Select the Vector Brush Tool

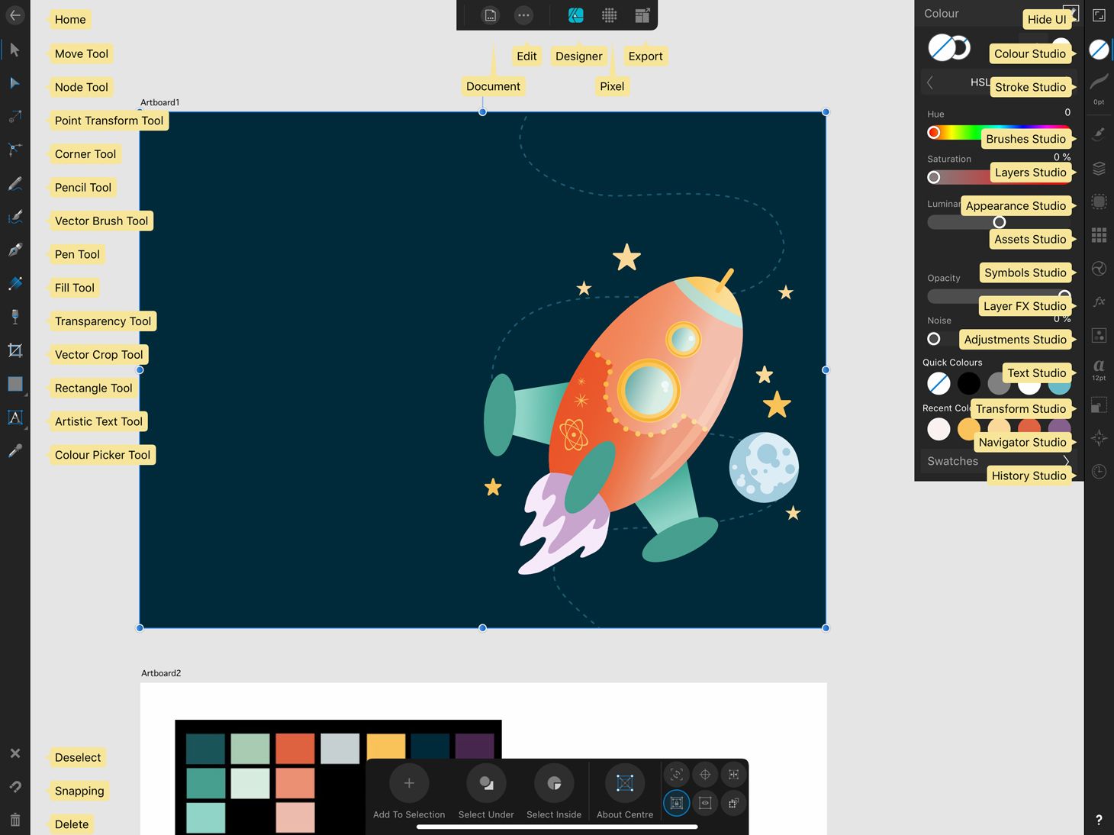pyautogui.click(x=14, y=217)
